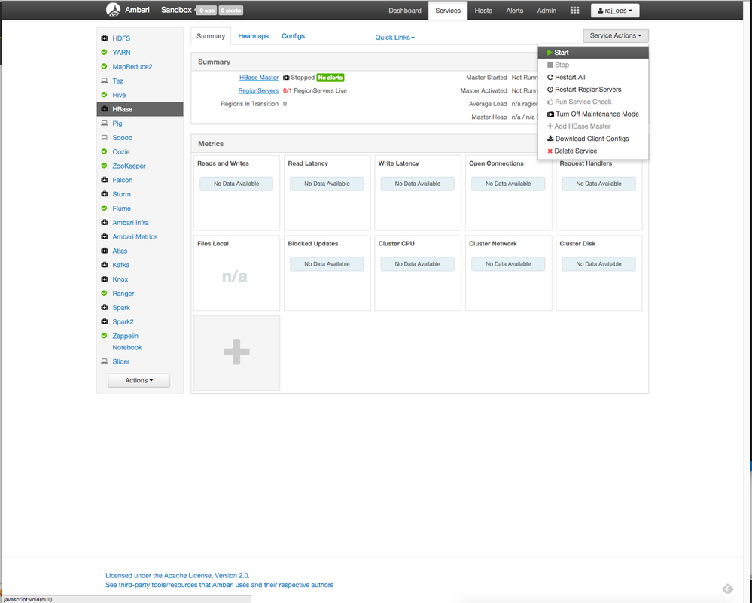
Task: Click the Atlas maintenance status icon
Action: pyautogui.click(x=104, y=251)
